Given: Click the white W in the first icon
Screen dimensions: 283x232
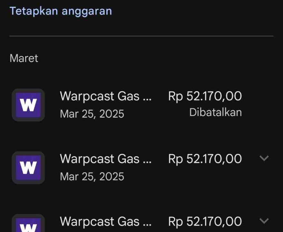Looking at the screenshot, I should pyautogui.click(x=28, y=105).
